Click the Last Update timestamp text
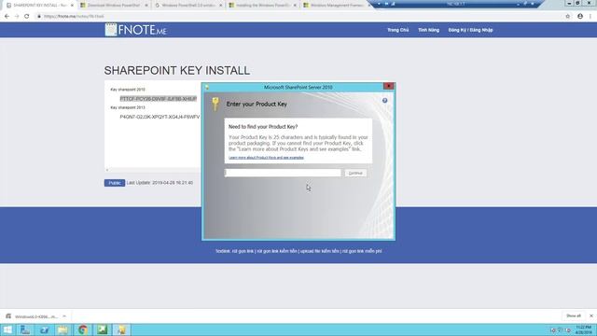This screenshot has height=336, width=597. pos(160,183)
